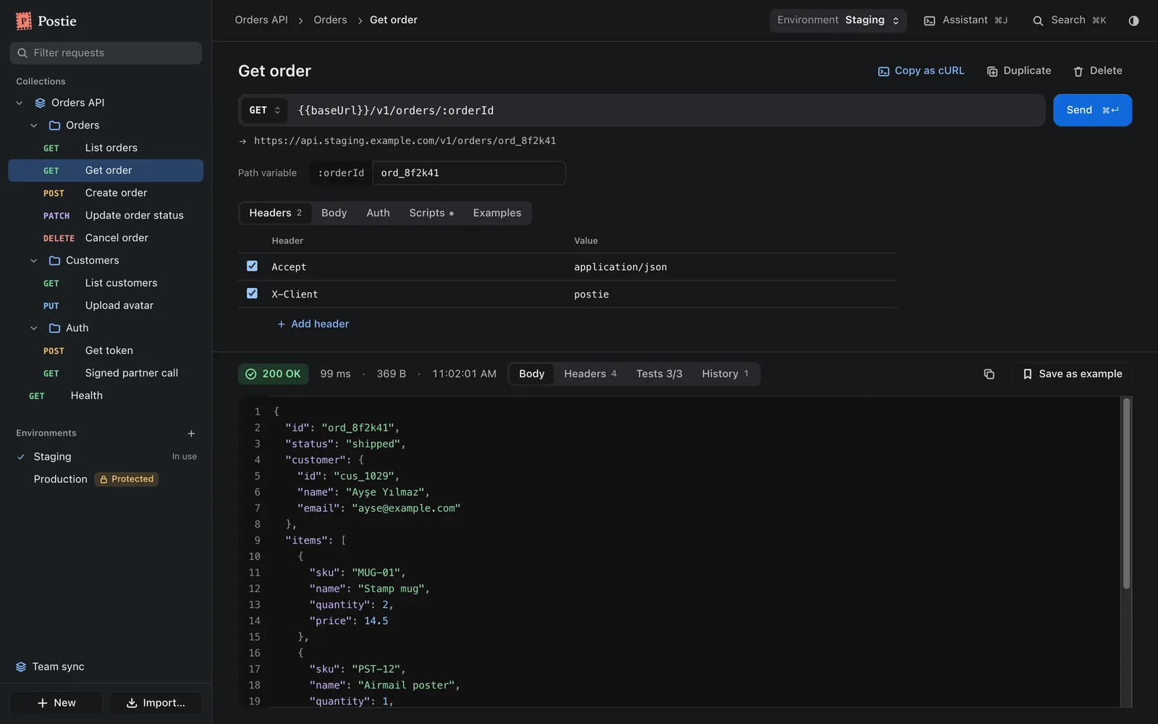
Task: Open Team sync
Action: pos(50,667)
